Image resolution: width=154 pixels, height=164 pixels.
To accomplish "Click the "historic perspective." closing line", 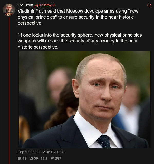I will [x=38, y=47].
